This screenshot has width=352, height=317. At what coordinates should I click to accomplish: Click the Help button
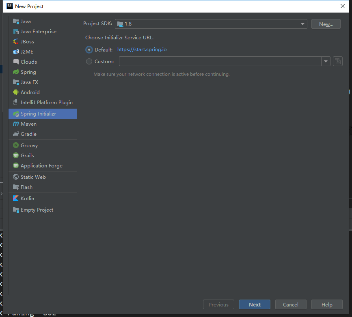pos(327,304)
